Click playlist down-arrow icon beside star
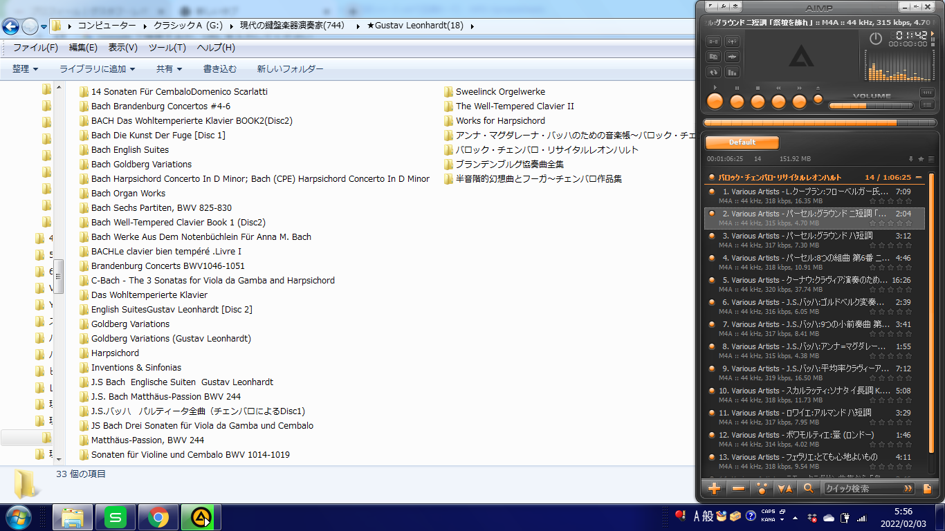This screenshot has height=531, width=945. point(911,159)
